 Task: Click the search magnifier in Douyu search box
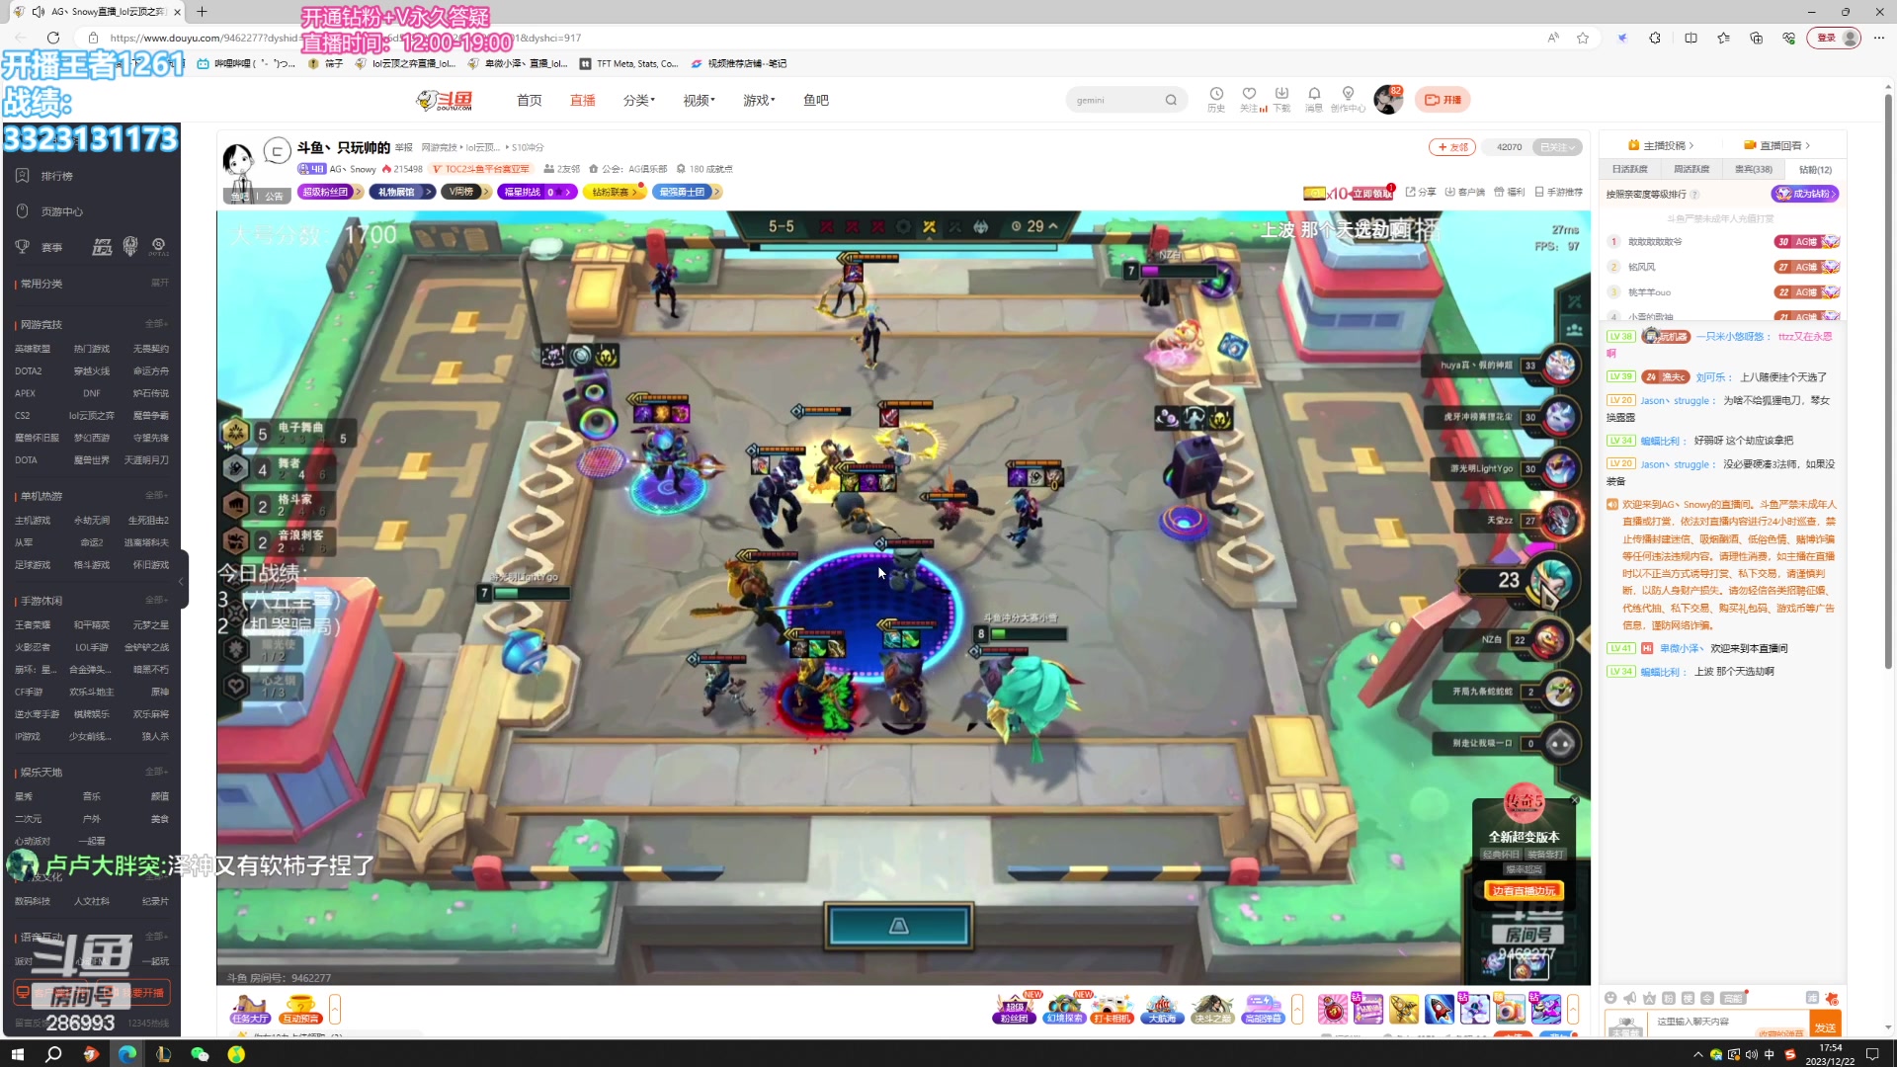click(1171, 100)
